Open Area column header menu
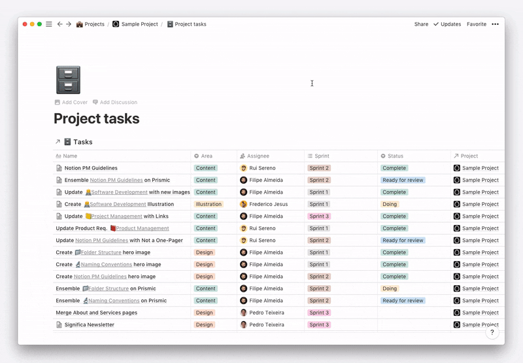The width and height of the screenshot is (523, 363). [214, 156]
